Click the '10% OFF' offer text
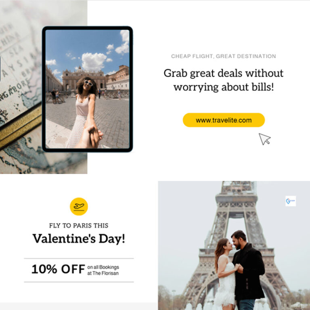 coord(58,269)
